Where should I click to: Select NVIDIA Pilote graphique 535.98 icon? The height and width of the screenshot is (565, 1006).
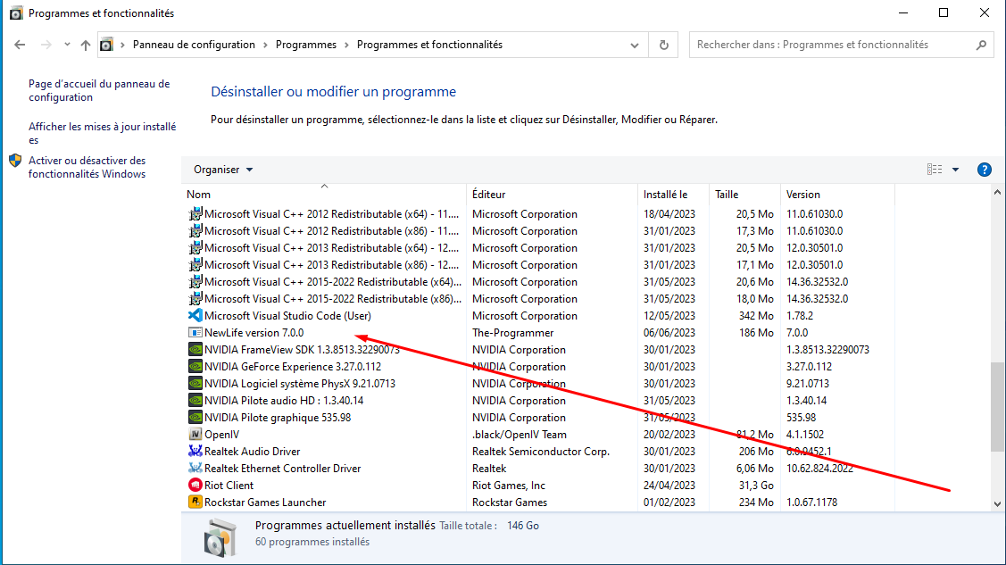click(195, 418)
